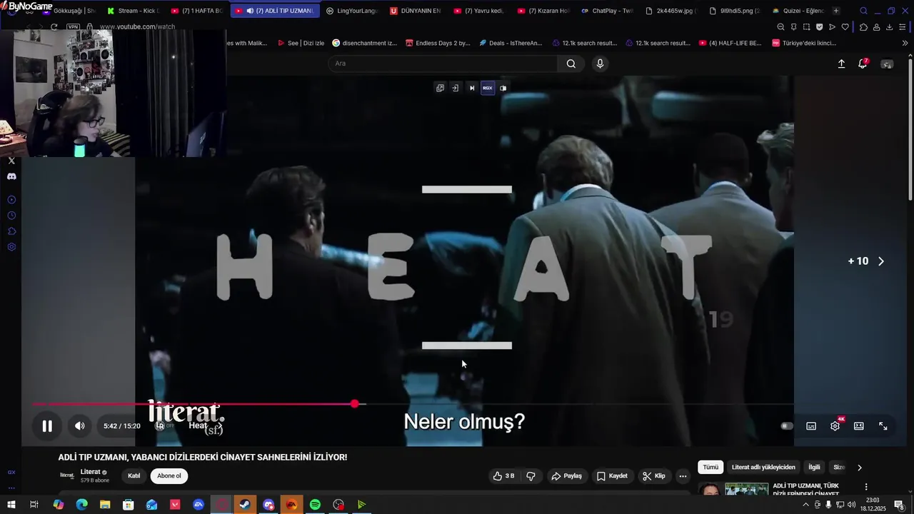Expand bookmarks overflow double chevron

pos(905,43)
